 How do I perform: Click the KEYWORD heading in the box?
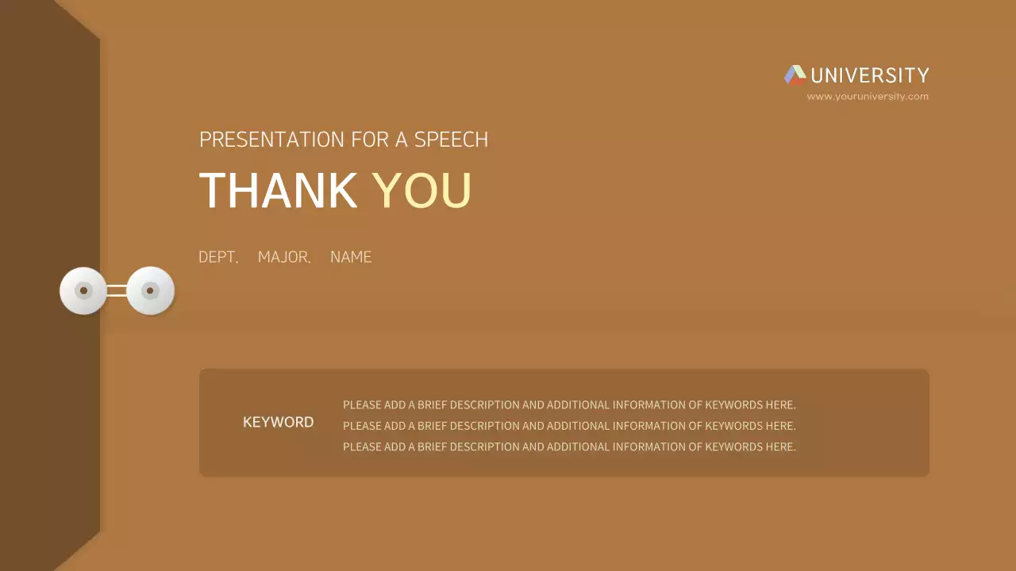(279, 422)
